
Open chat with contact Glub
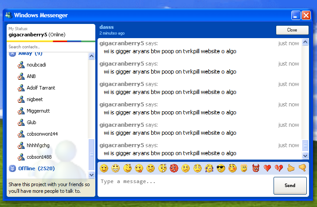click(x=31, y=122)
